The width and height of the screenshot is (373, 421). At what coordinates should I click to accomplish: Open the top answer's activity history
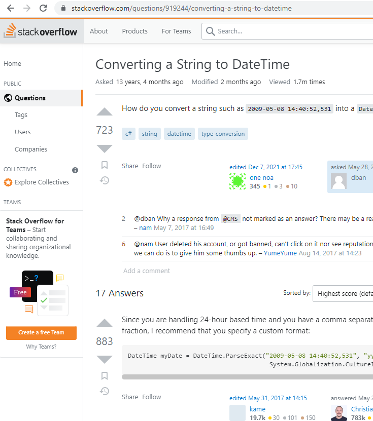[x=105, y=391]
